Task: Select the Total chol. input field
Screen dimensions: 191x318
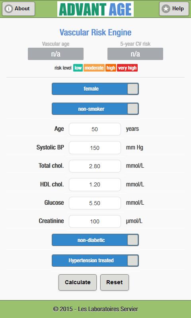Action: click(95, 166)
